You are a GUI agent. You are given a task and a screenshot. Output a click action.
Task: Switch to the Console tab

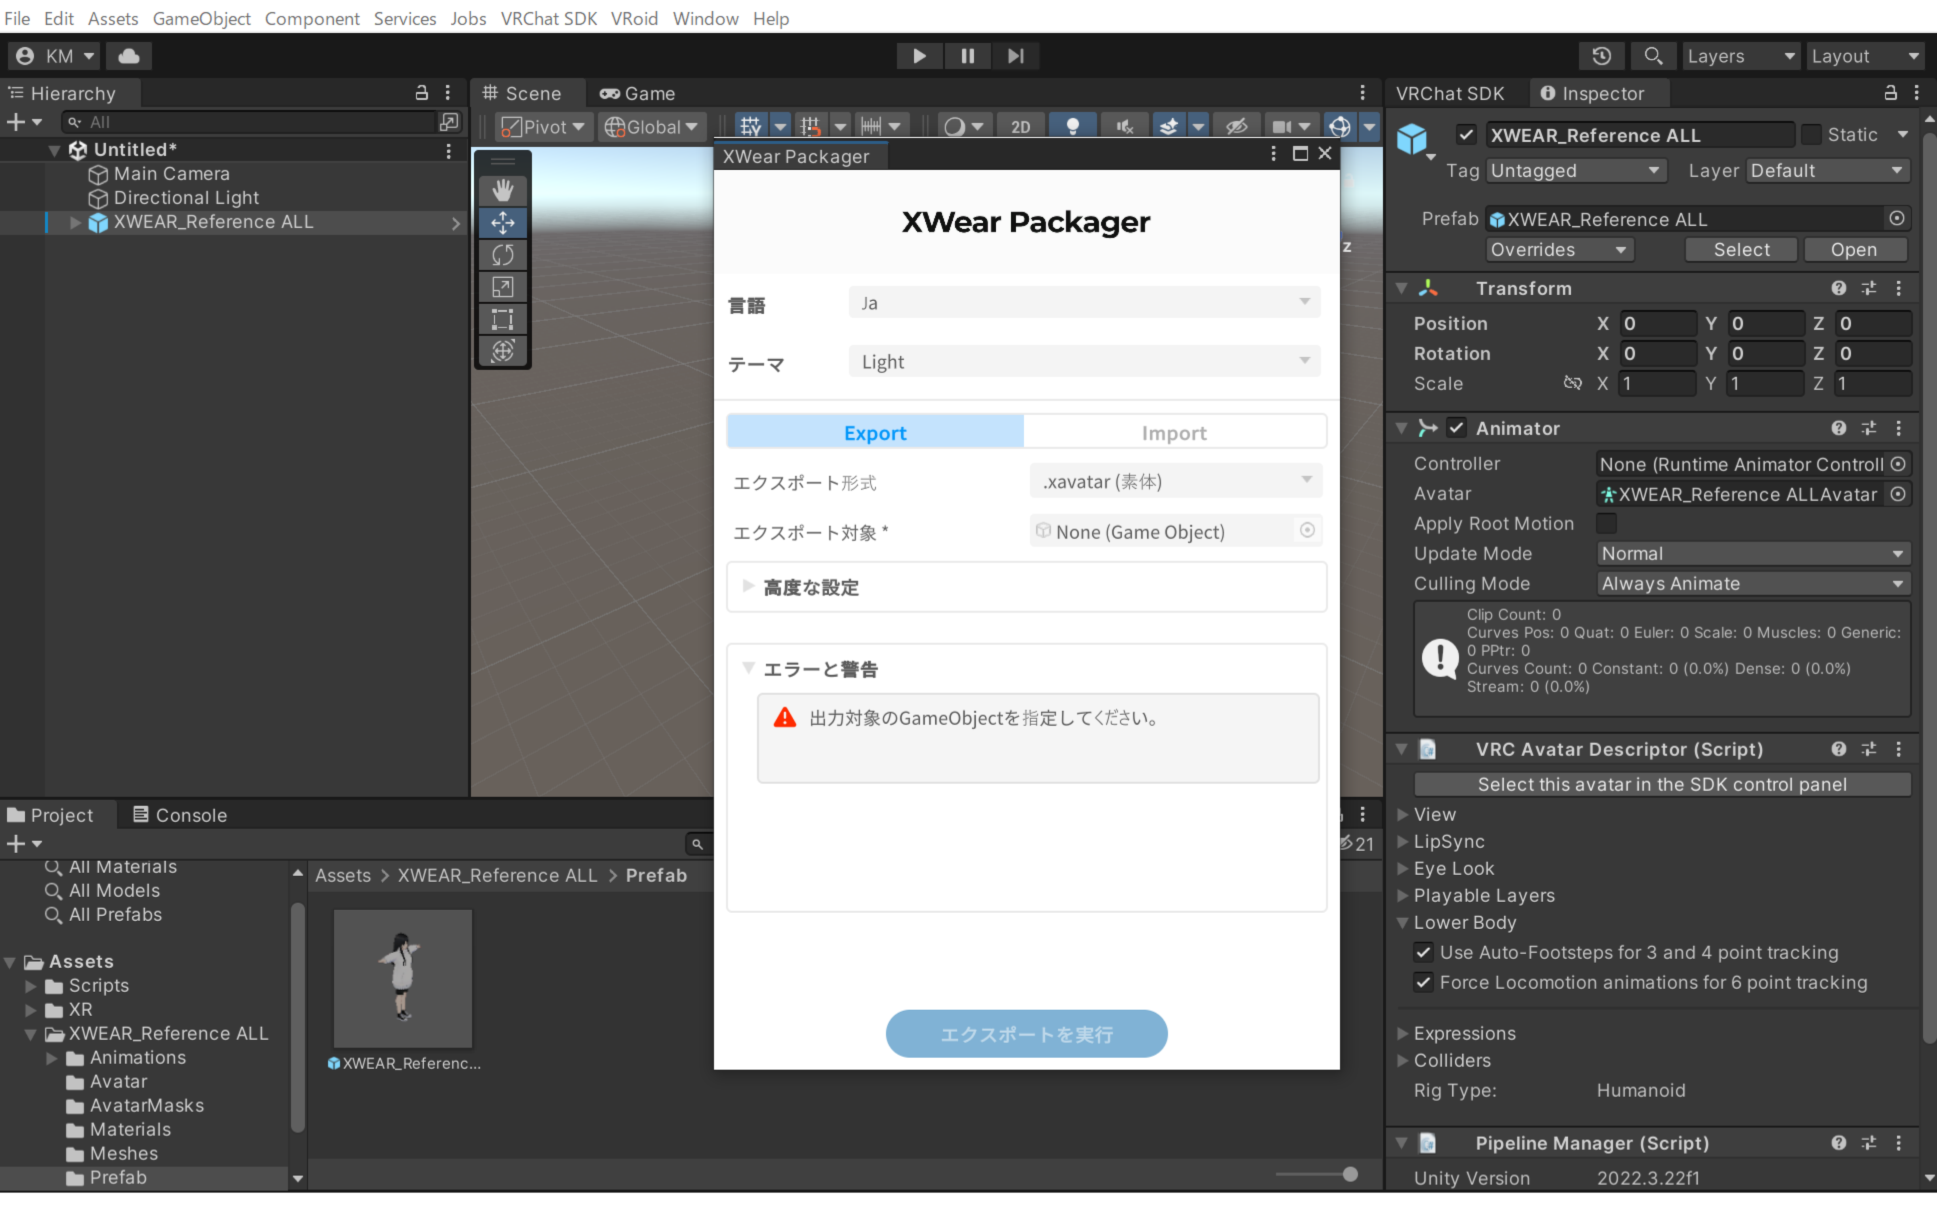[x=179, y=814]
